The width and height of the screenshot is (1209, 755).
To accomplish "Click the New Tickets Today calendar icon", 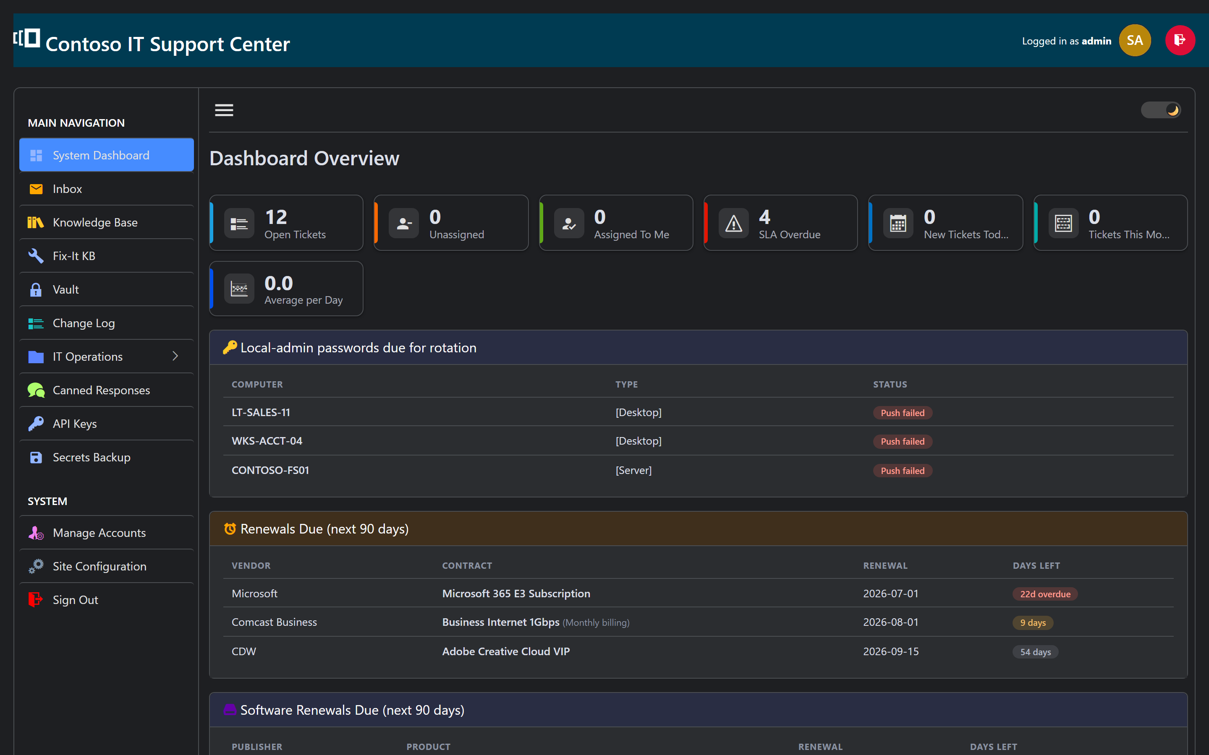I will coord(898,223).
